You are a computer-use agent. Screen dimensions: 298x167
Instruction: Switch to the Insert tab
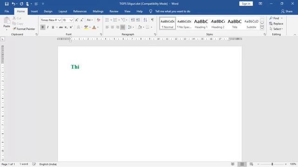(x=34, y=11)
